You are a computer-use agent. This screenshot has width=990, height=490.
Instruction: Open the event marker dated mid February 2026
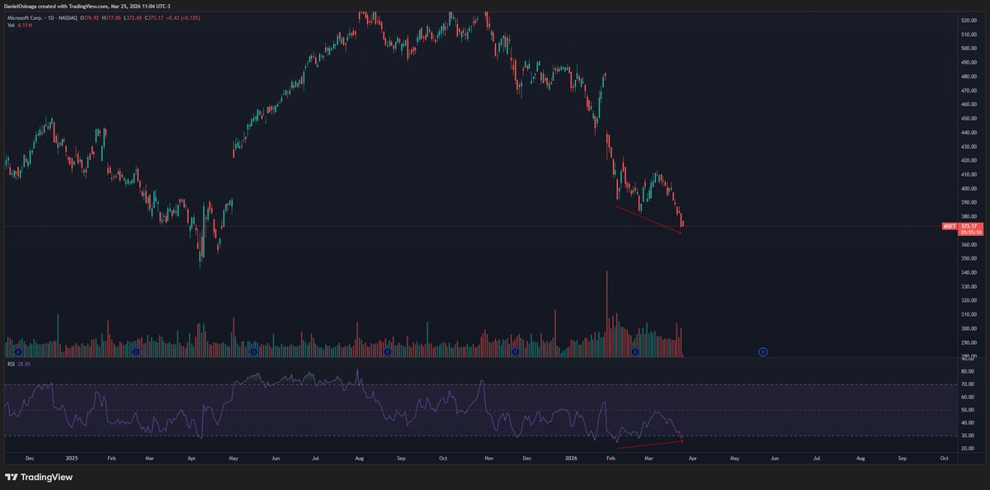(634, 351)
